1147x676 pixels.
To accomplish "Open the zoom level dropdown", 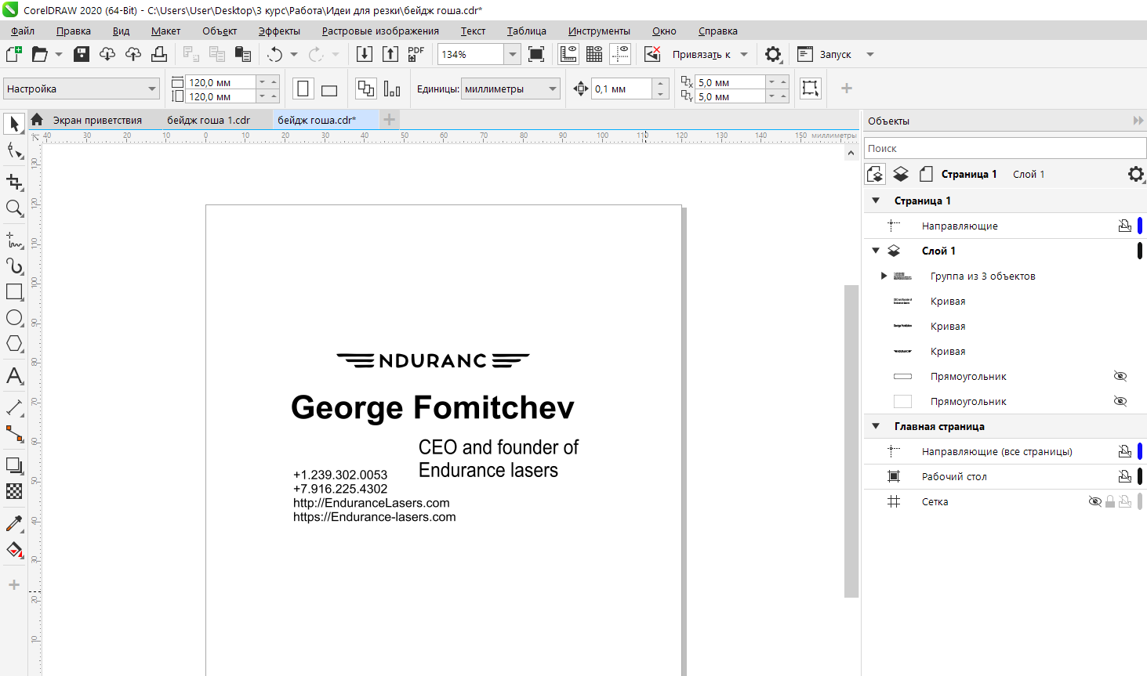I will coord(512,54).
